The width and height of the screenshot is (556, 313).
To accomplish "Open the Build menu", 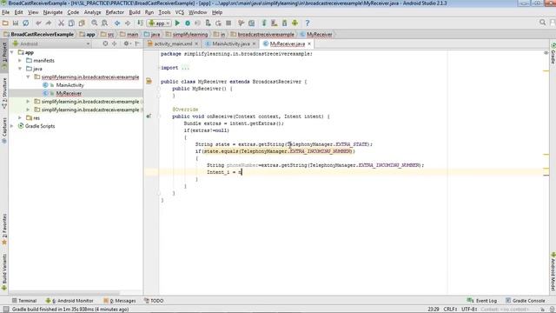I will (x=135, y=12).
